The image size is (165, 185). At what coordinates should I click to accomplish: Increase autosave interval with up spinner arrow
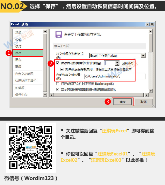117,62
